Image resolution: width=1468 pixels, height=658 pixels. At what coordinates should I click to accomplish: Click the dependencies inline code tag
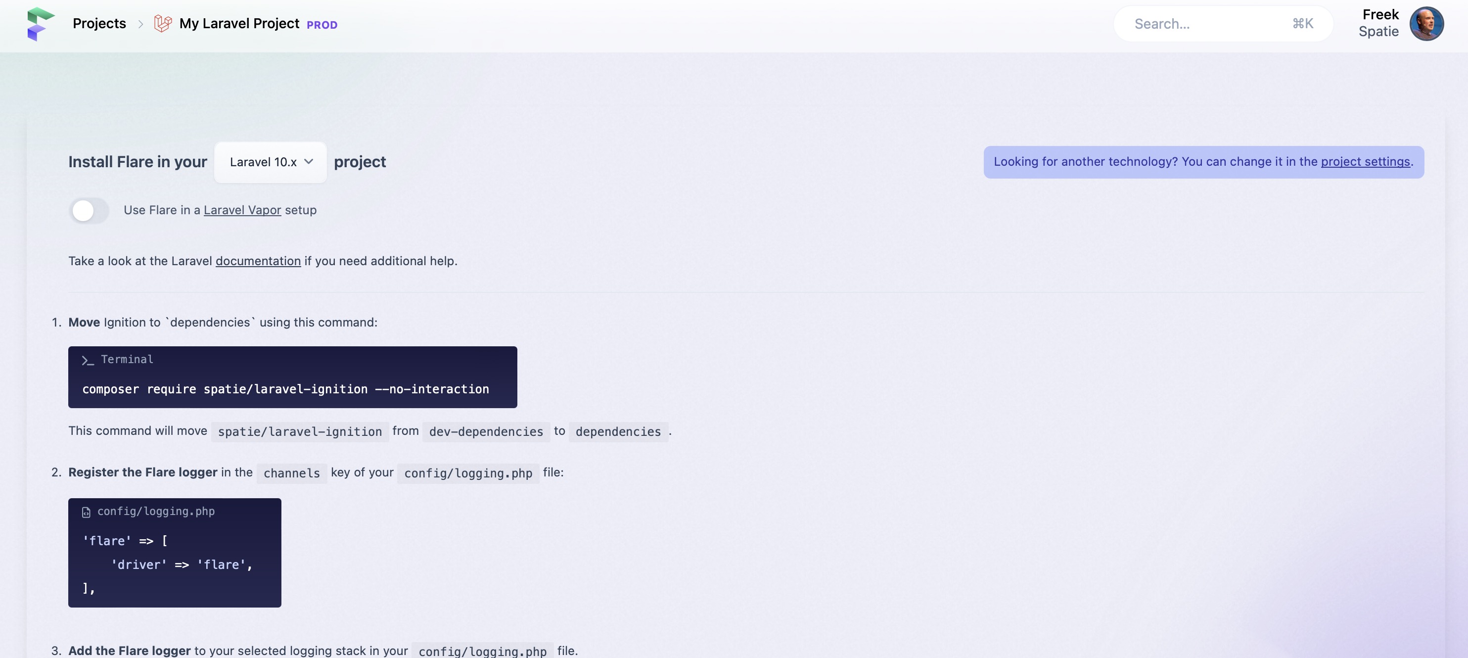pos(618,431)
